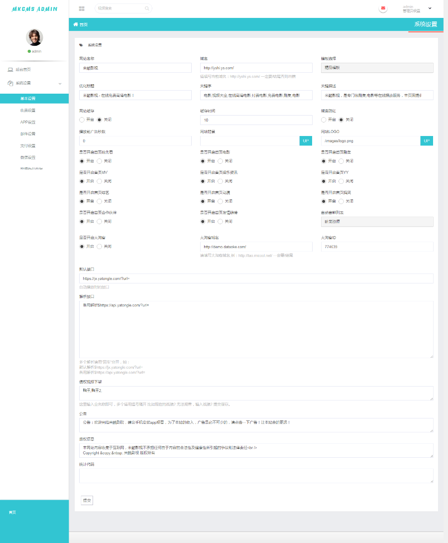Click the 域名 input with http://yshi.ys.com/

(256, 68)
